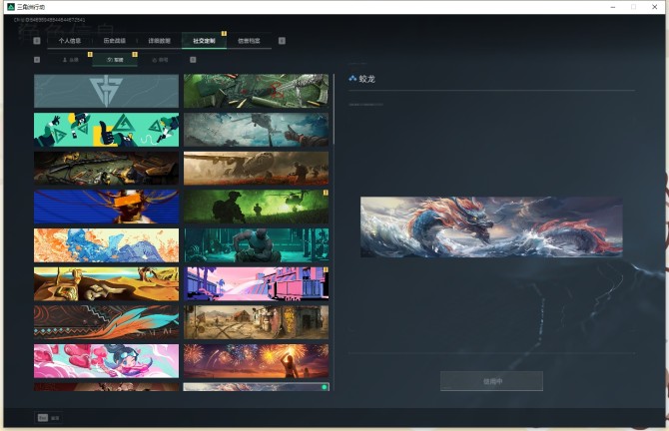
Task: Select the pink and purple city street banner
Action: pyautogui.click(x=256, y=284)
